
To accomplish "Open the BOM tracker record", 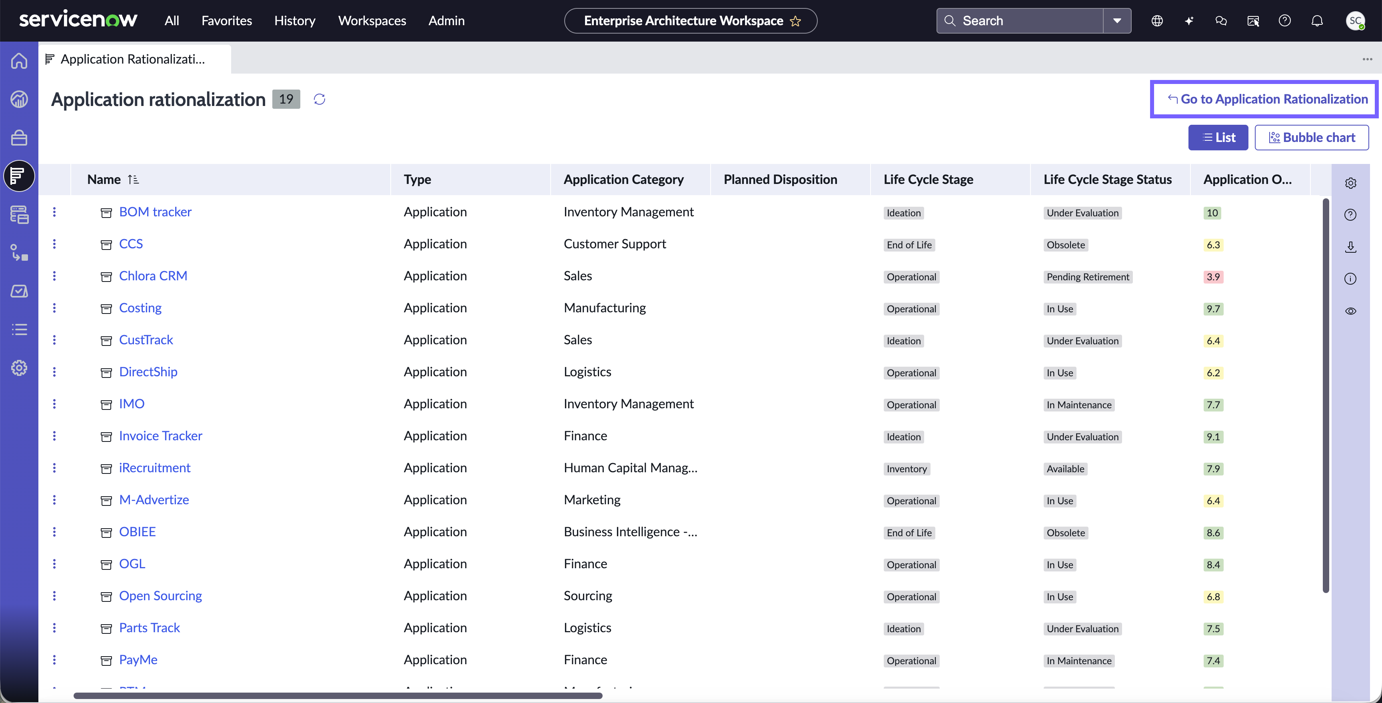I will pos(155,212).
